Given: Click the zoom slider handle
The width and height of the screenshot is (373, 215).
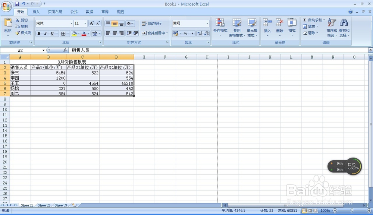Looking at the screenshot, I should pyautogui.click(x=352, y=211).
